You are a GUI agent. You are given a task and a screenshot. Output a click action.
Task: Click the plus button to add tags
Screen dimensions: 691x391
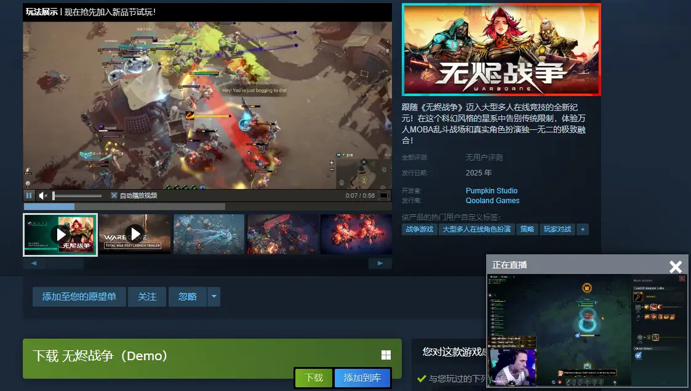583,229
